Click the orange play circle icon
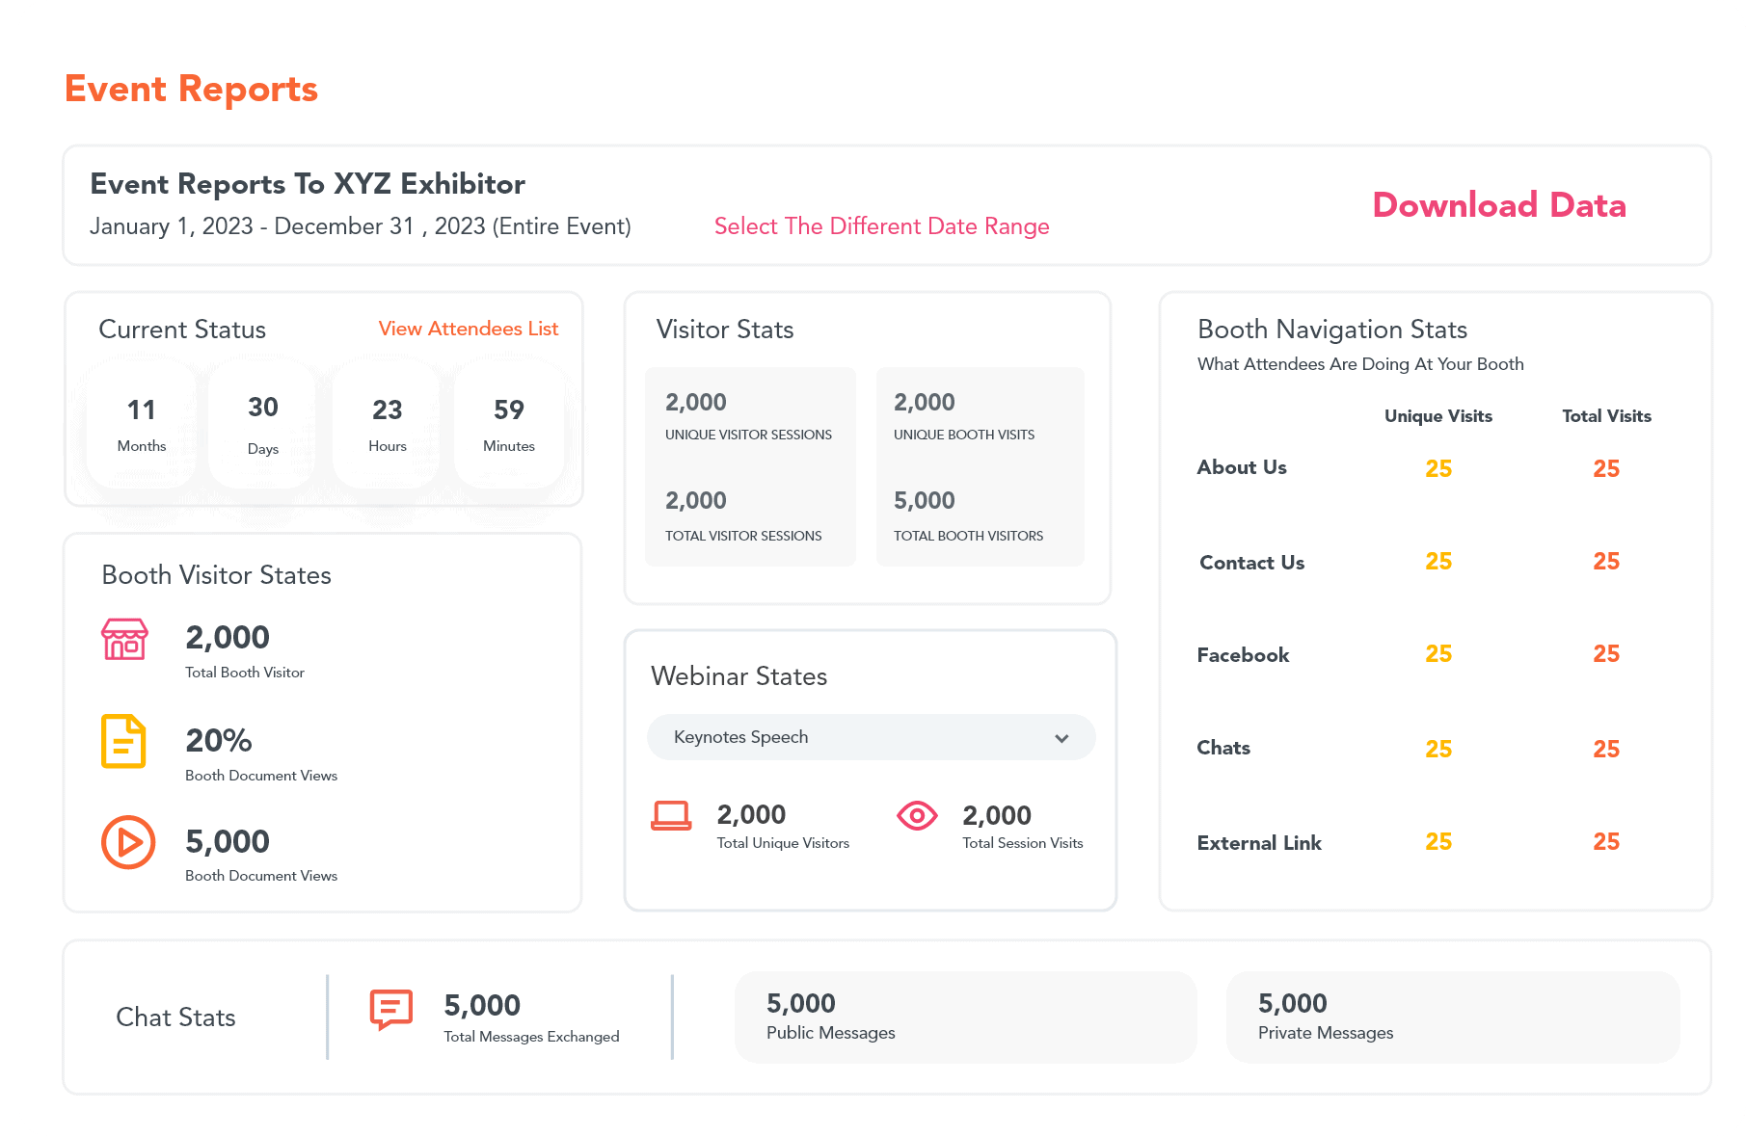The width and height of the screenshot is (1746, 1136). tap(128, 842)
